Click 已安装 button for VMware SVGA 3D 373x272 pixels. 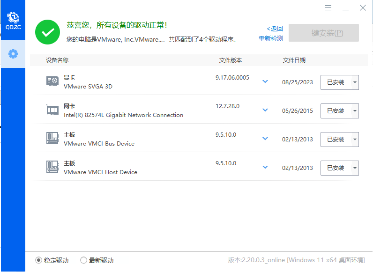pos(336,82)
